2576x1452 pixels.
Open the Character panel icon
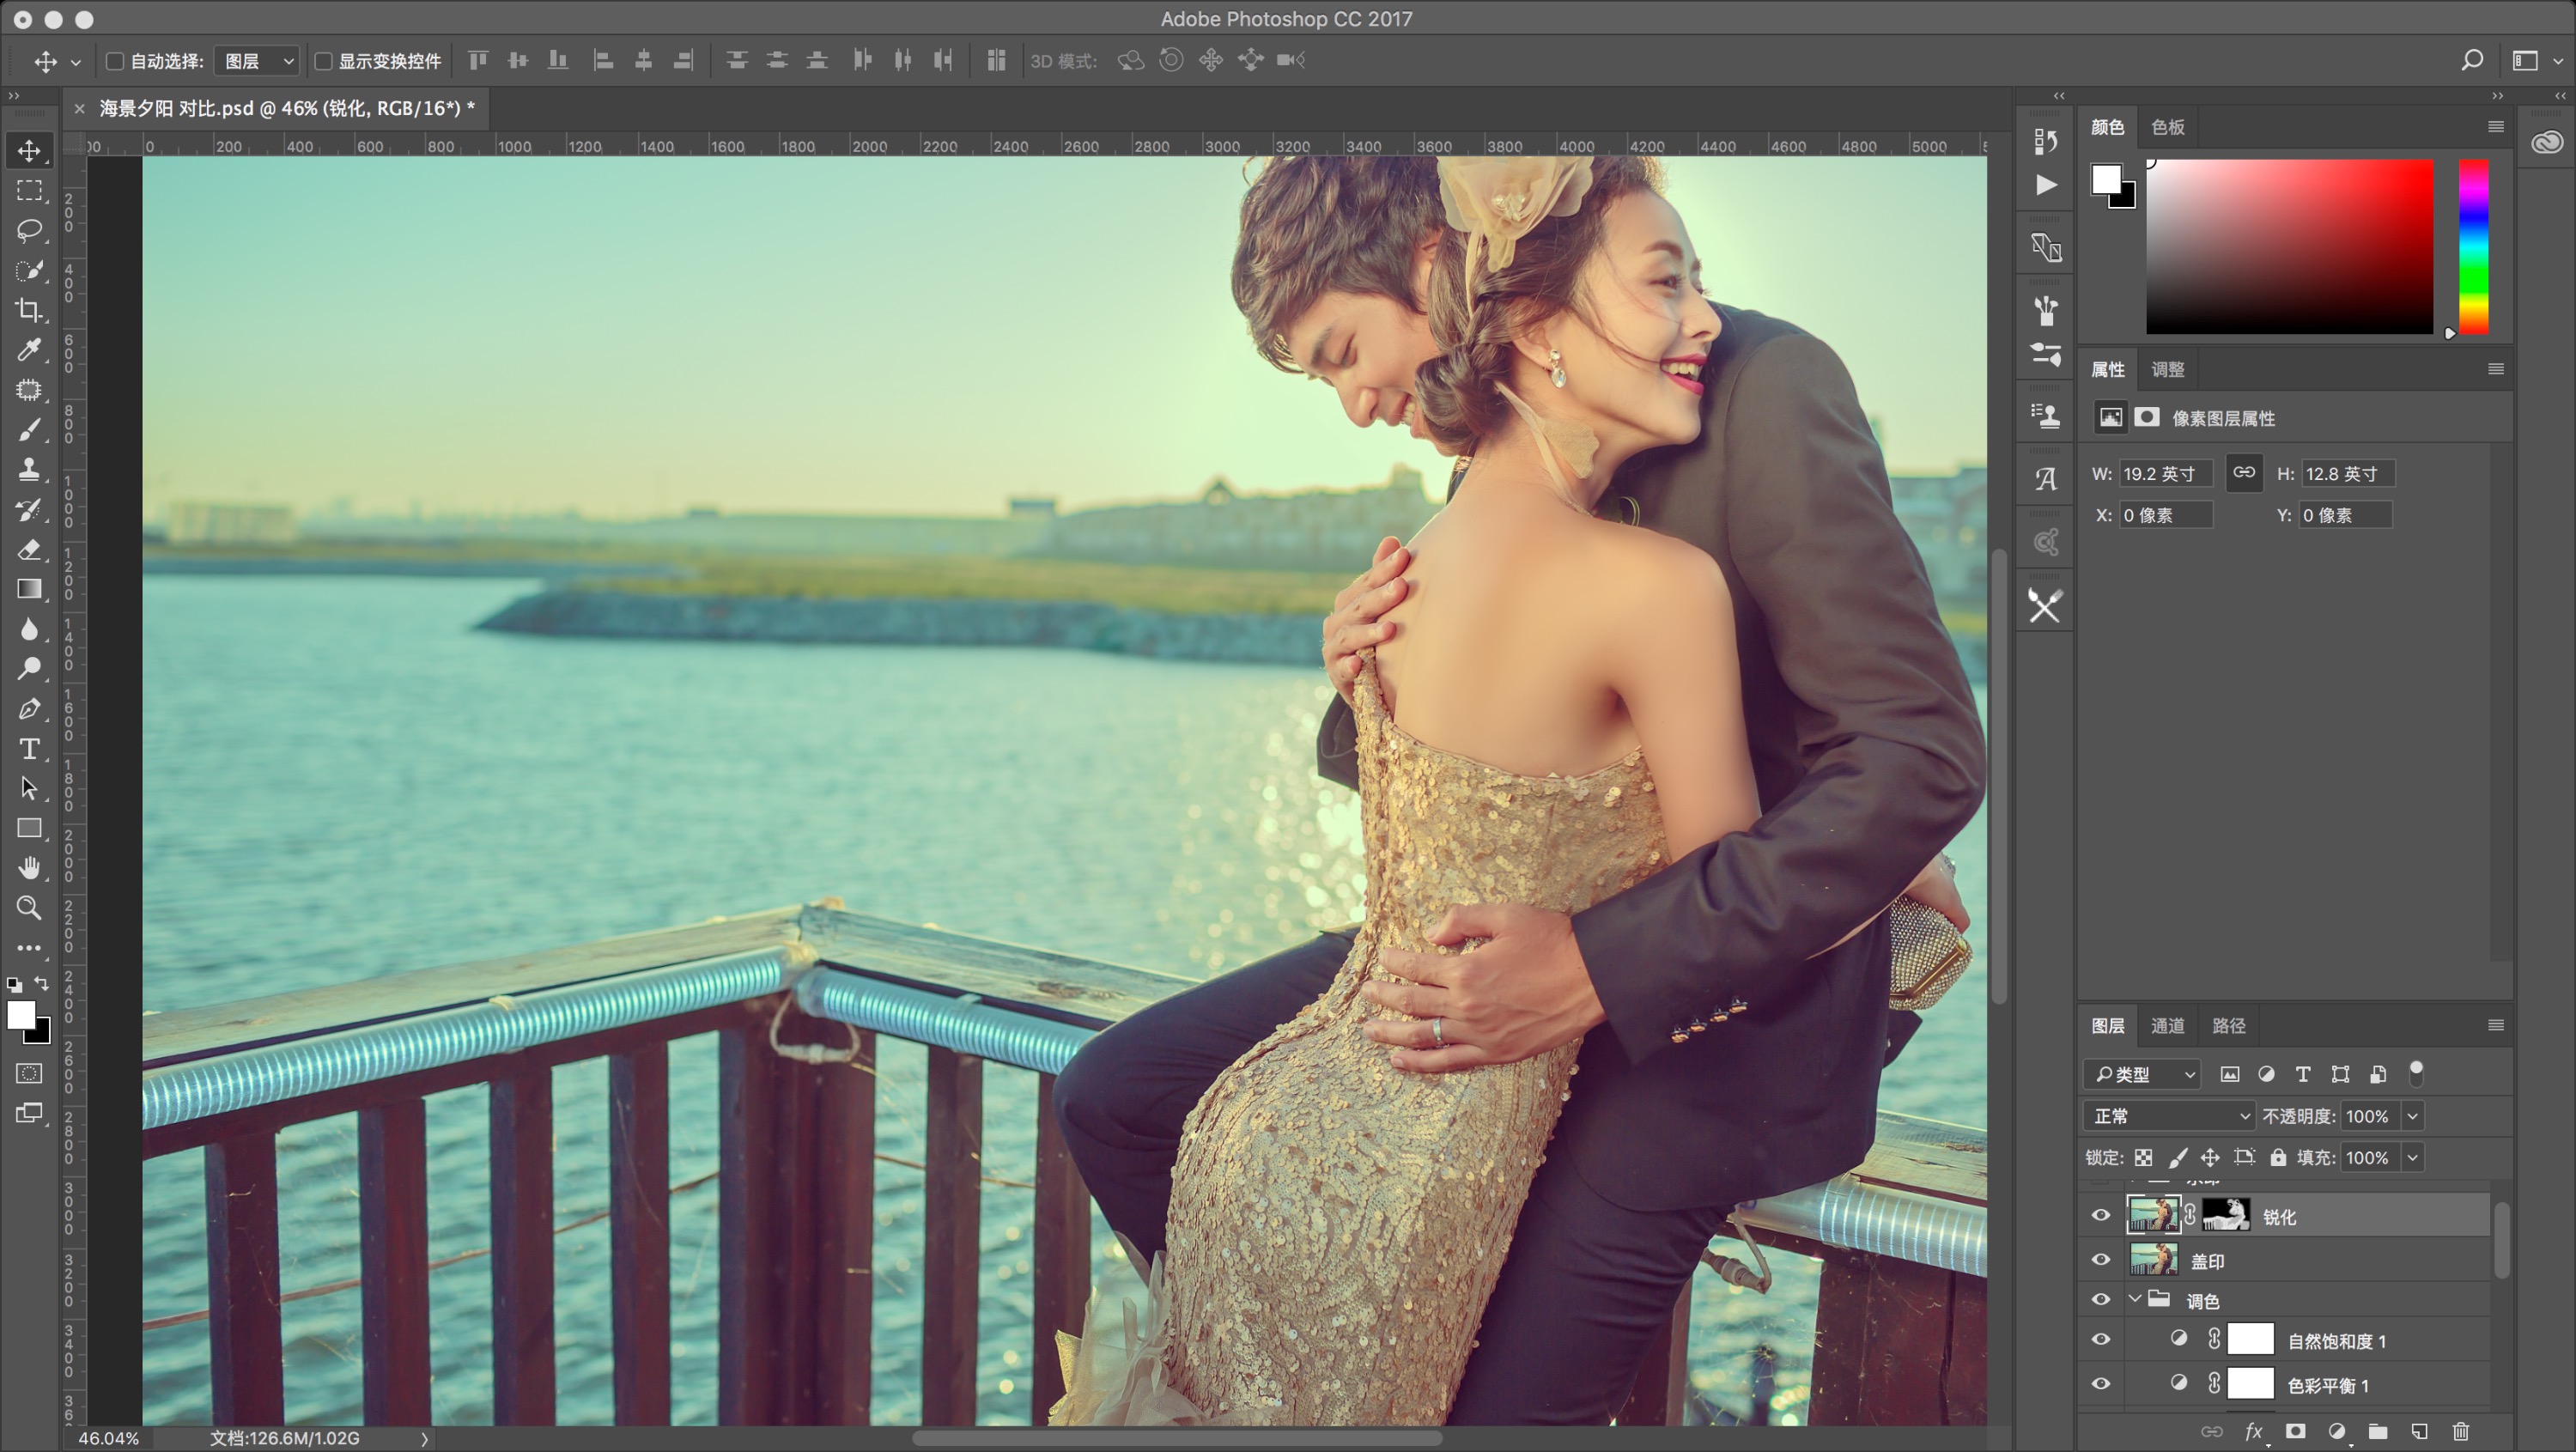pos(2045,479)
